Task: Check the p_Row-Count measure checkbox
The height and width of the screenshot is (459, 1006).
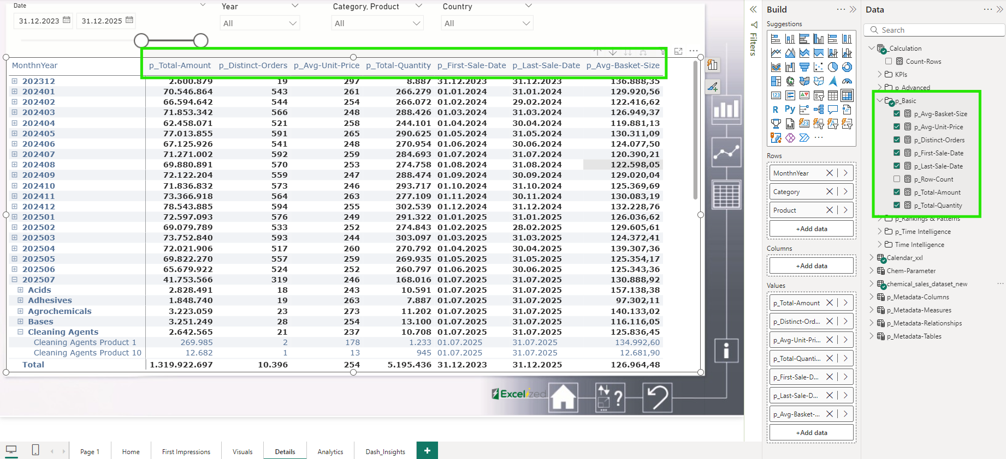Action: pos(897,179)
